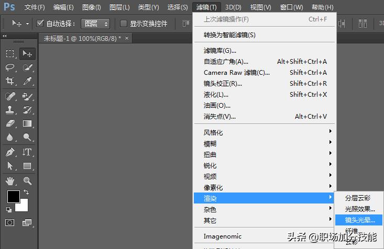384x249 pixels.
Task: Open the 窗口(W) menu
Action: click(x=291, y=7)
